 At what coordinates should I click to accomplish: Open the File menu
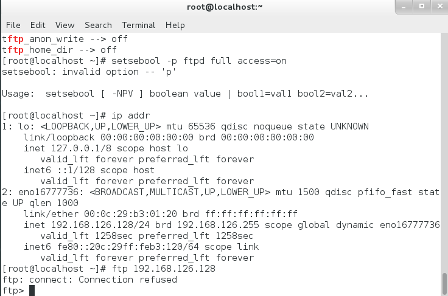tap(13, 25)
